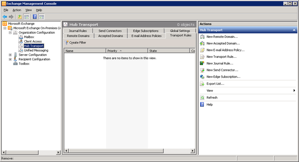Click the Microsoft Exchange root node icon
The height and width of the screenshot is (162, 299).
click(5, 24)
